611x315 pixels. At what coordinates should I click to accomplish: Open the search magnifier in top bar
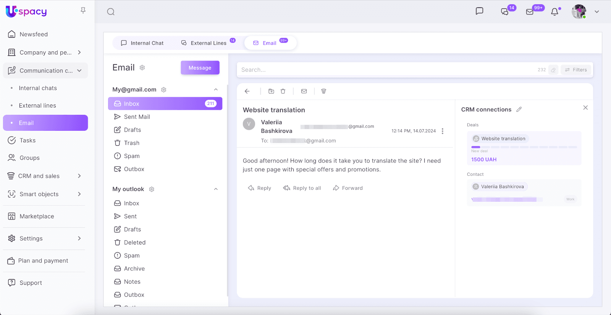click(111, 12)
